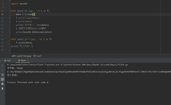
Task: Click line number 11 in the gutter
Action: [2, 14]
